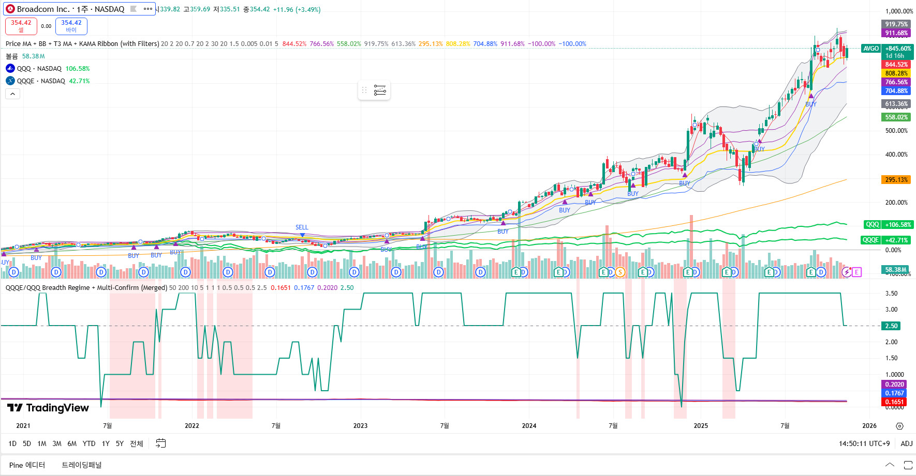Click the +845.60% price scale label

[x=898, y=49]
